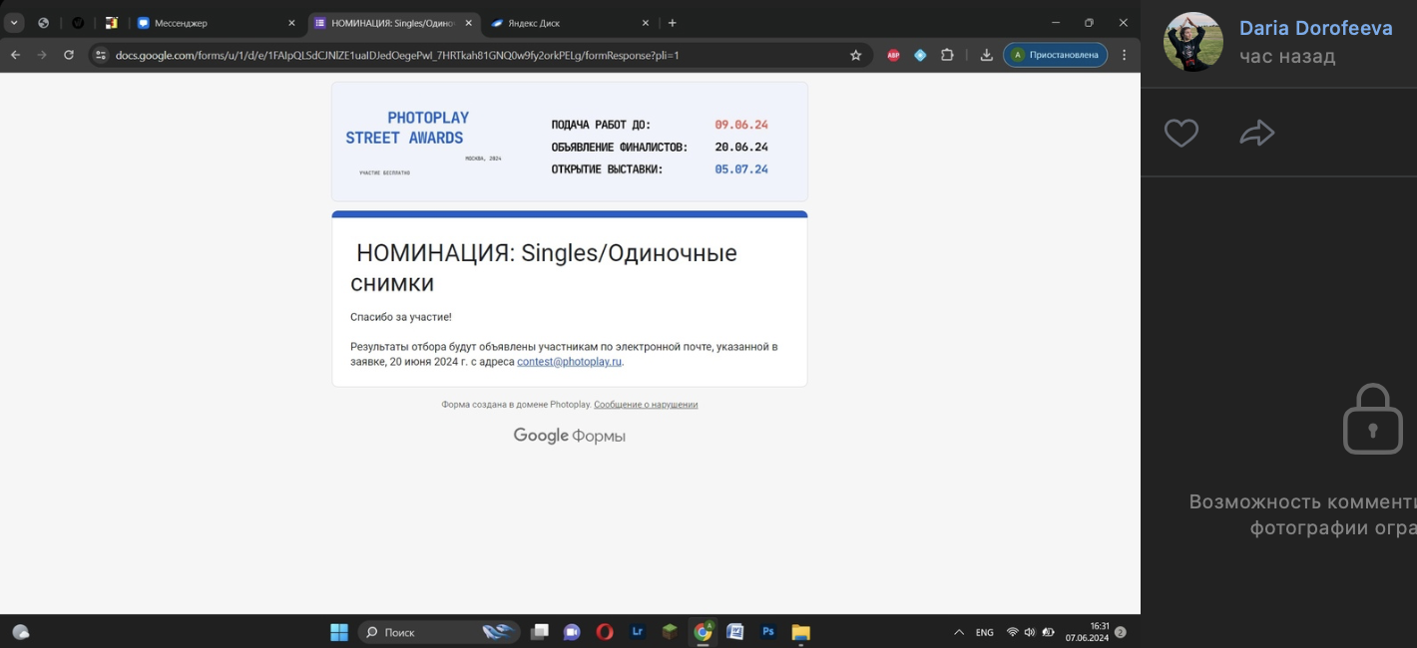The height and width of the screenshot is (648, 1417).
Task: Switch ENG input language
Action: [x=984, y=632]
